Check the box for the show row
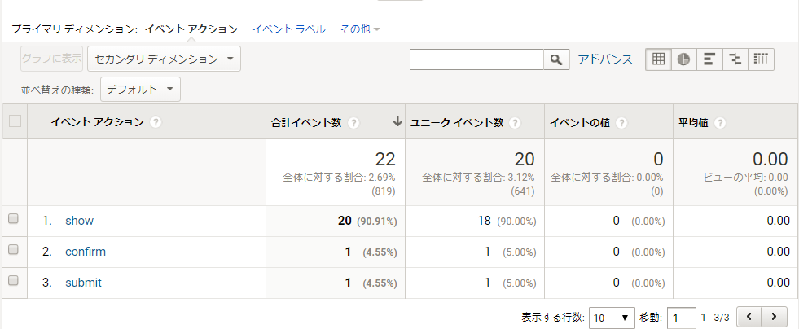 tap(14, 218)
